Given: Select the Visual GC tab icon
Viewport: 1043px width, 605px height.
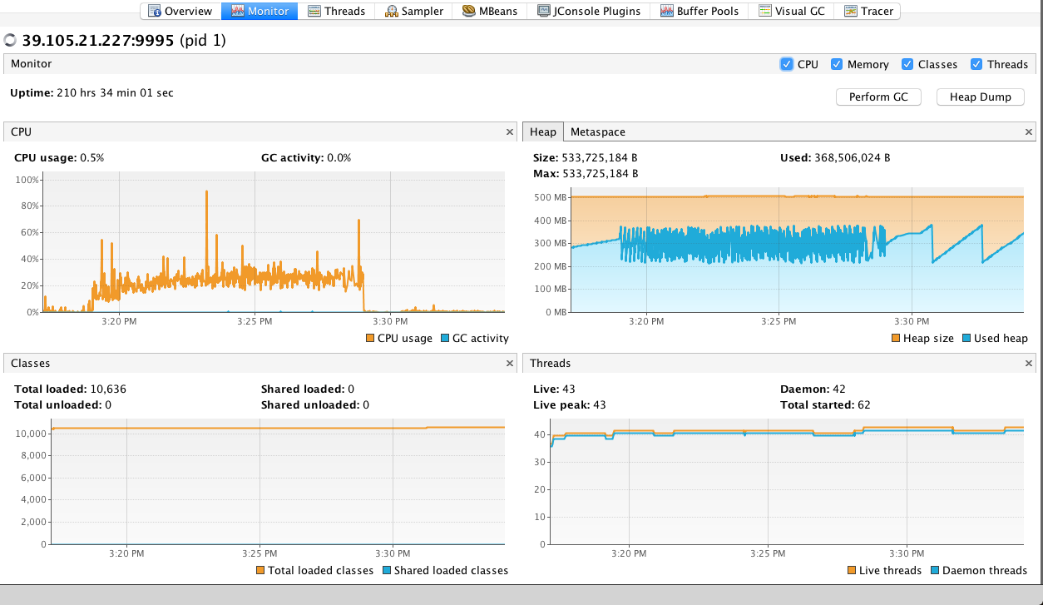Looking at the screenshot, I should pyautogui.click(x=764, y=12).
